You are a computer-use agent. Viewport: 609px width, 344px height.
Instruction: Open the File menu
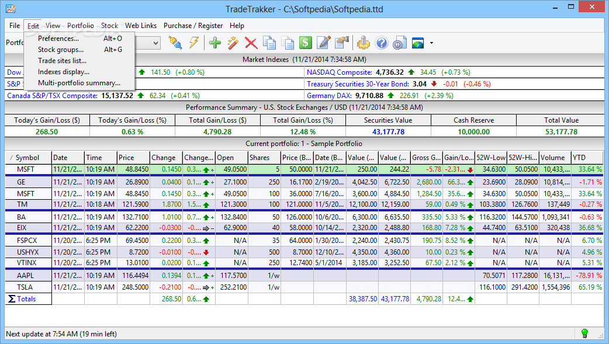pyautogui.click(x=15, y=26)
